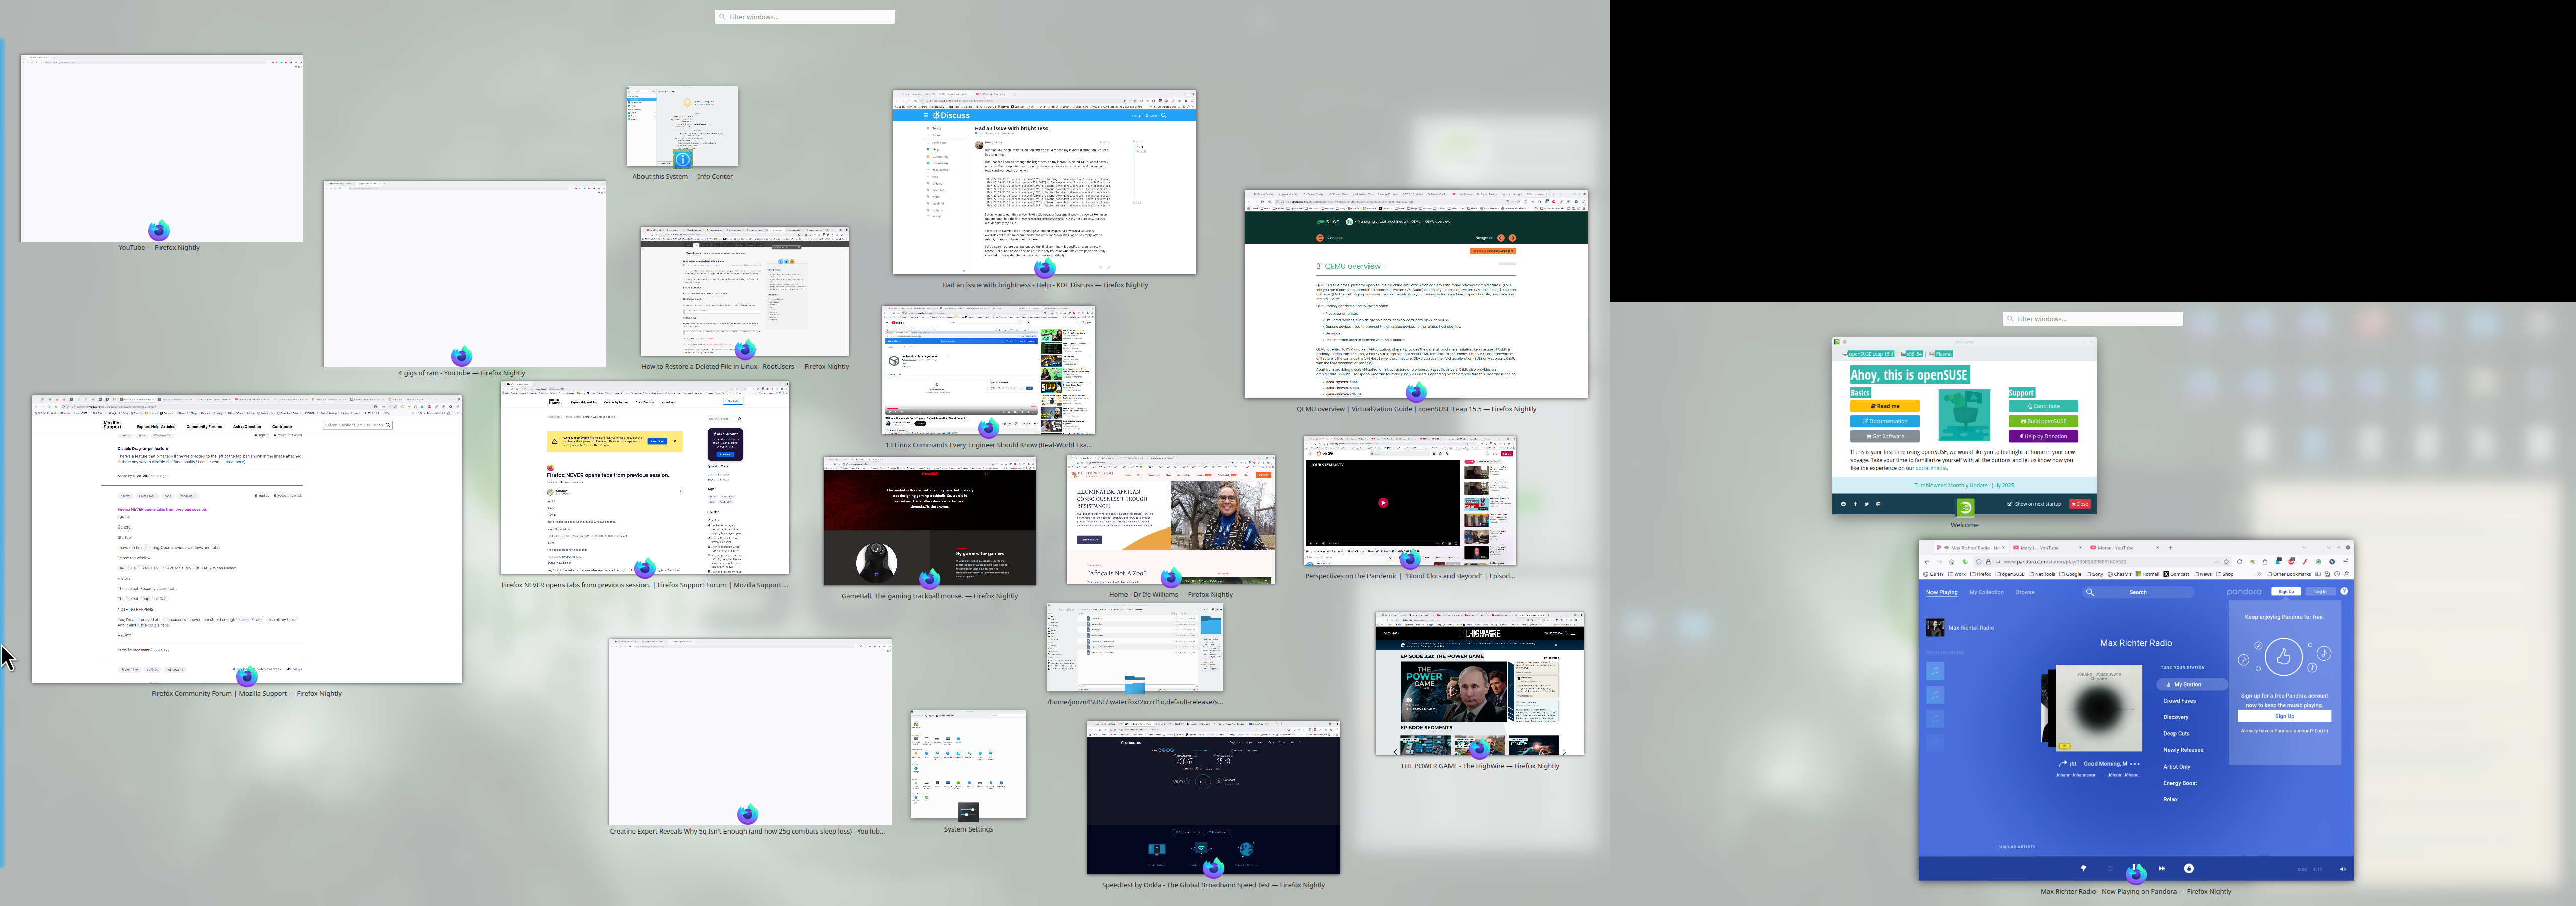Click the search magnifier icon in Pandora
The image size is (2576, 906).
(x=2090, y=592)
